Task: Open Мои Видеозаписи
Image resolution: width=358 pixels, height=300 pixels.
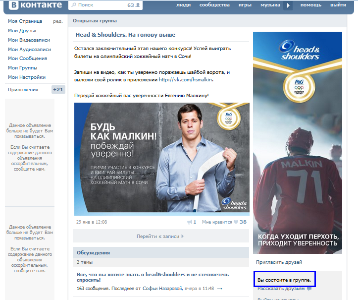Action: coord(29,40)
